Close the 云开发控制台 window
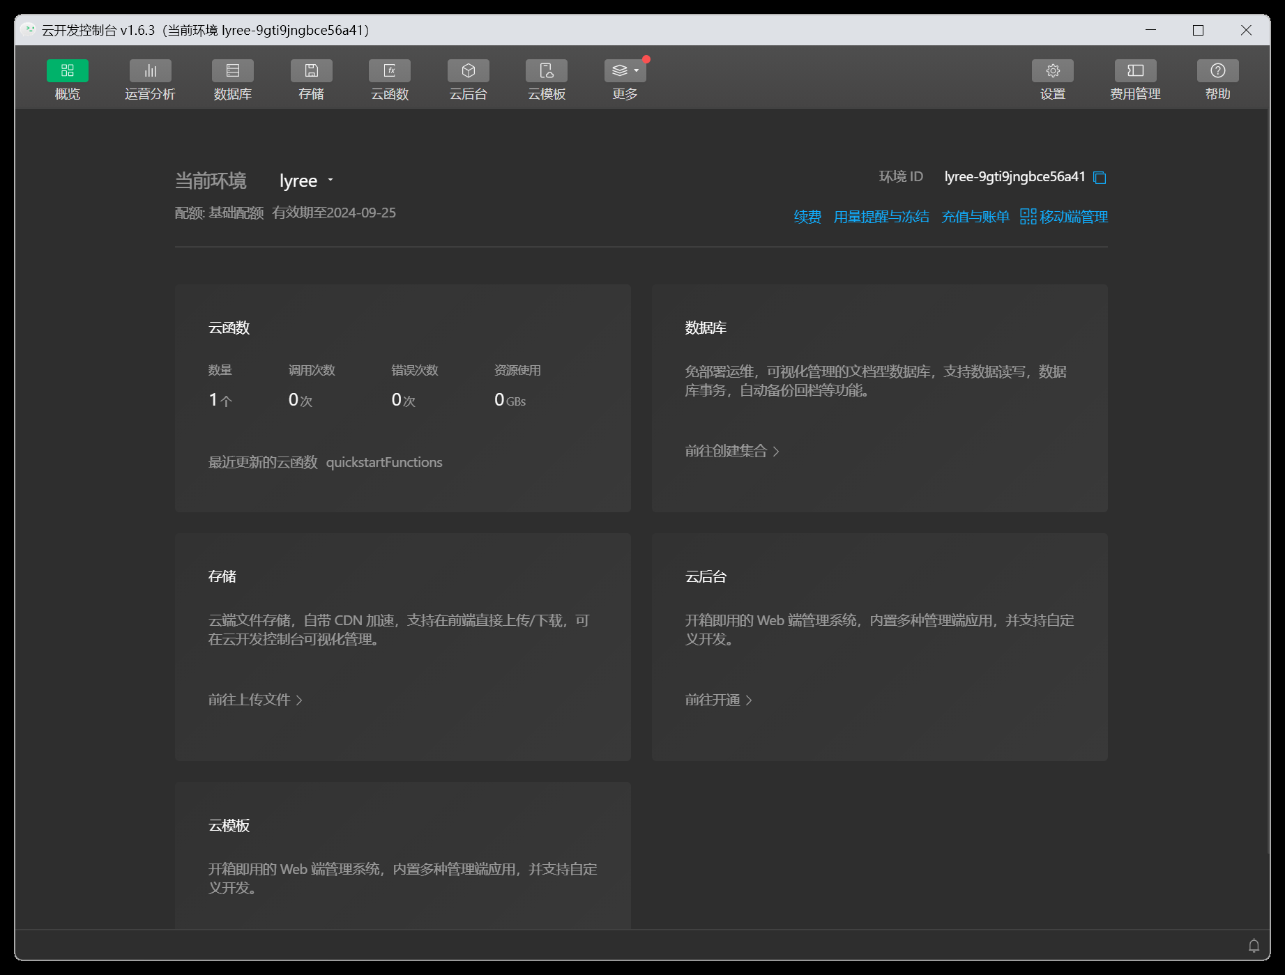 1246,30
